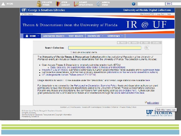Toggle Include non-public items checkbox

point(71,52)
